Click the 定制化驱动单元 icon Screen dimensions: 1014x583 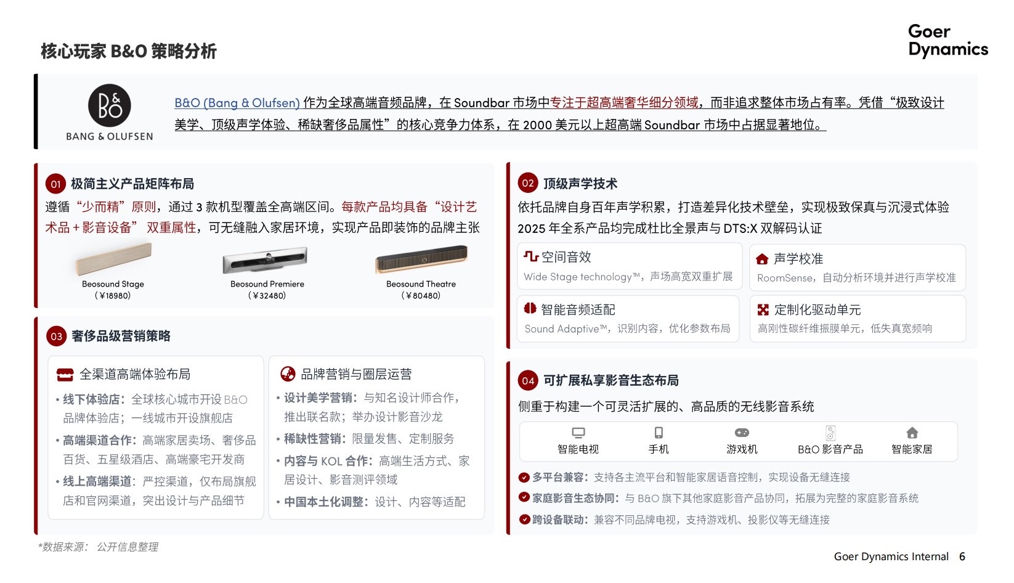pos(763,309)
